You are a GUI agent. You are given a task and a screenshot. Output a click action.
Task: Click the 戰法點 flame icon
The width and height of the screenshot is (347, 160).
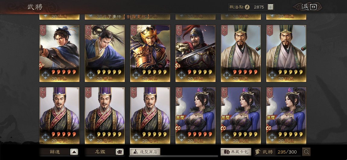[x=247, y=7]
